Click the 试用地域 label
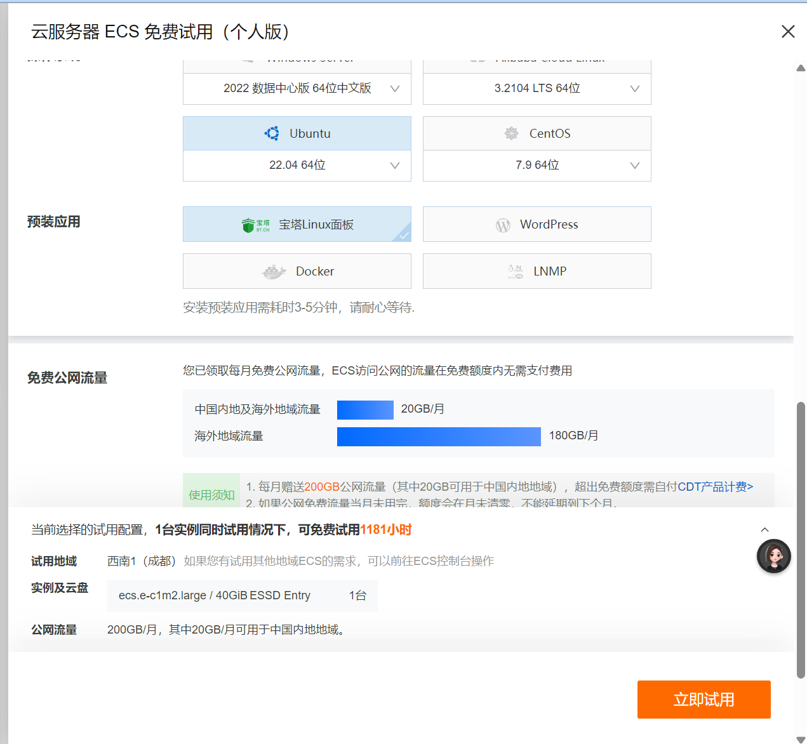 pyautogui.click(x=54, y=561)
